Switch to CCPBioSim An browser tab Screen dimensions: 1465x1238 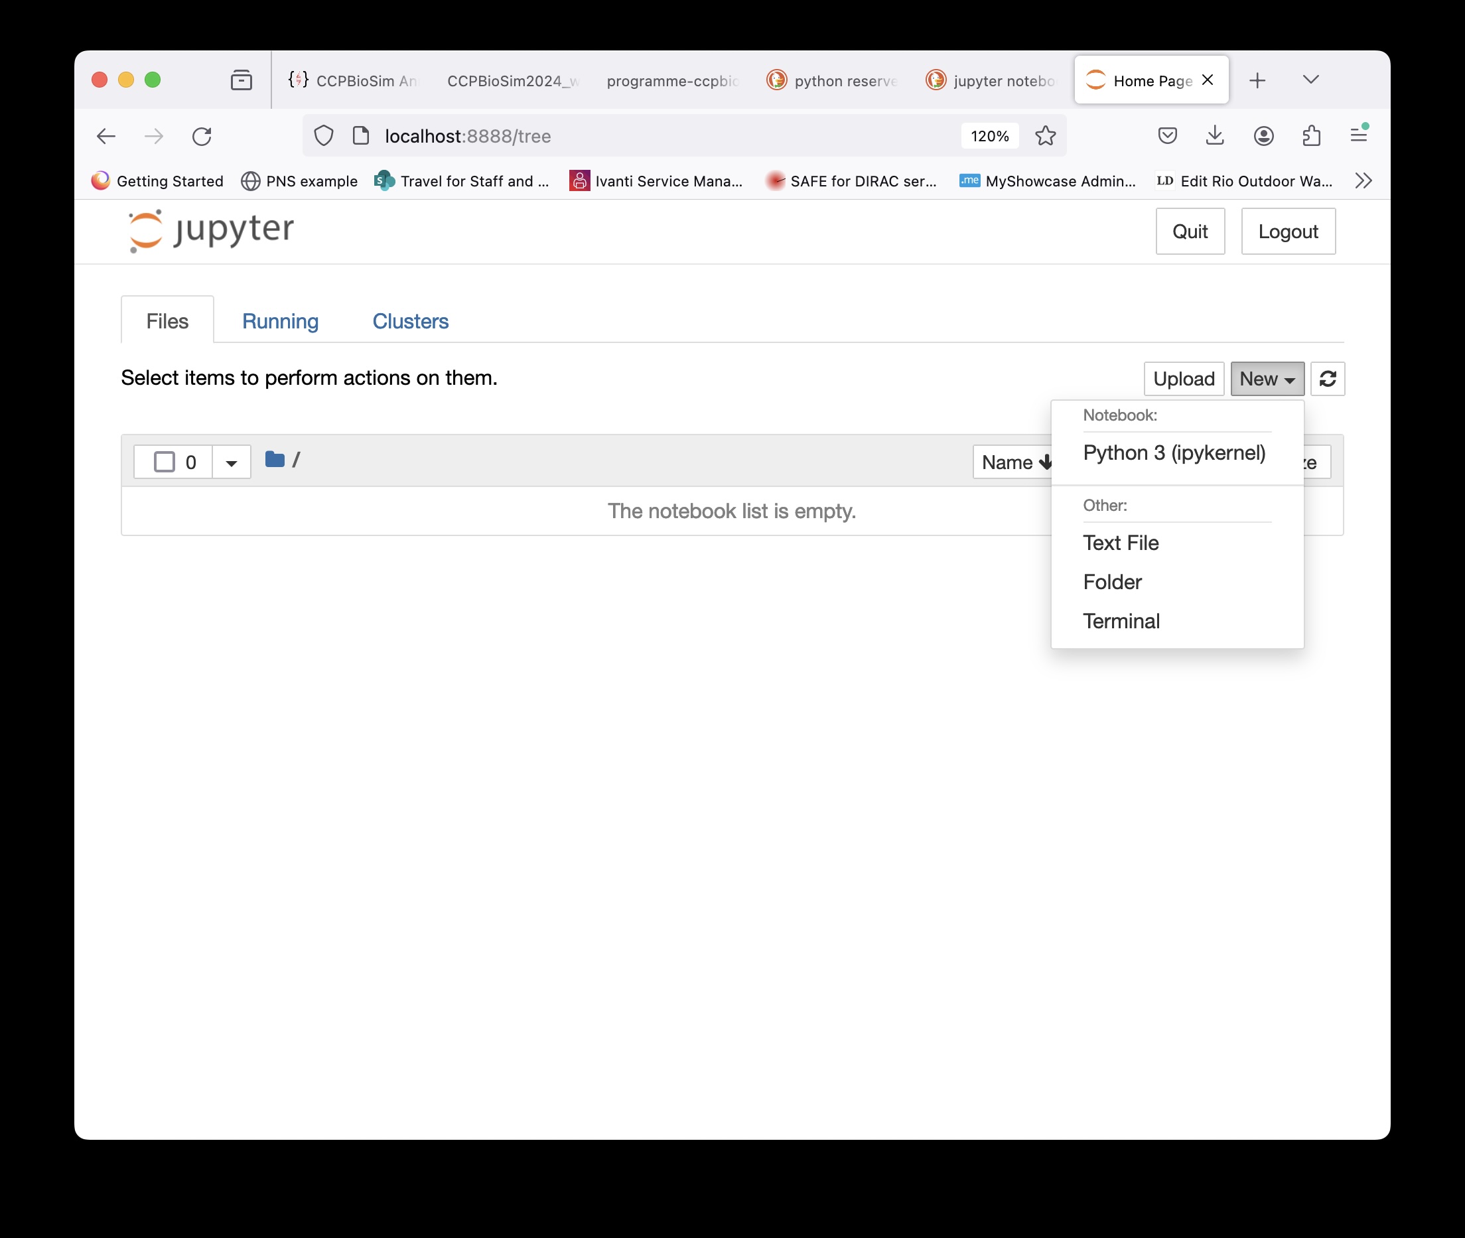(354, 81)
